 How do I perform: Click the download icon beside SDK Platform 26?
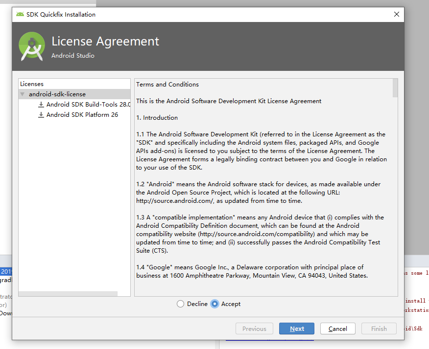[x=41, y=115]
